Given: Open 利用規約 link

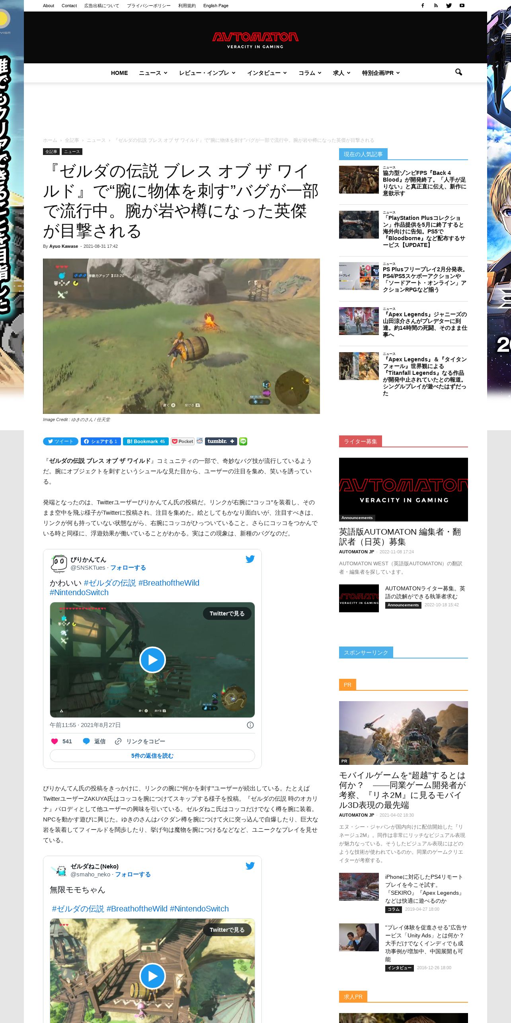Looking at the screenshot, I should click(187, 6).
